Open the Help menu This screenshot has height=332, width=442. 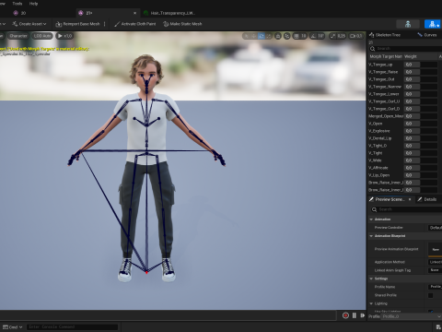33,4
